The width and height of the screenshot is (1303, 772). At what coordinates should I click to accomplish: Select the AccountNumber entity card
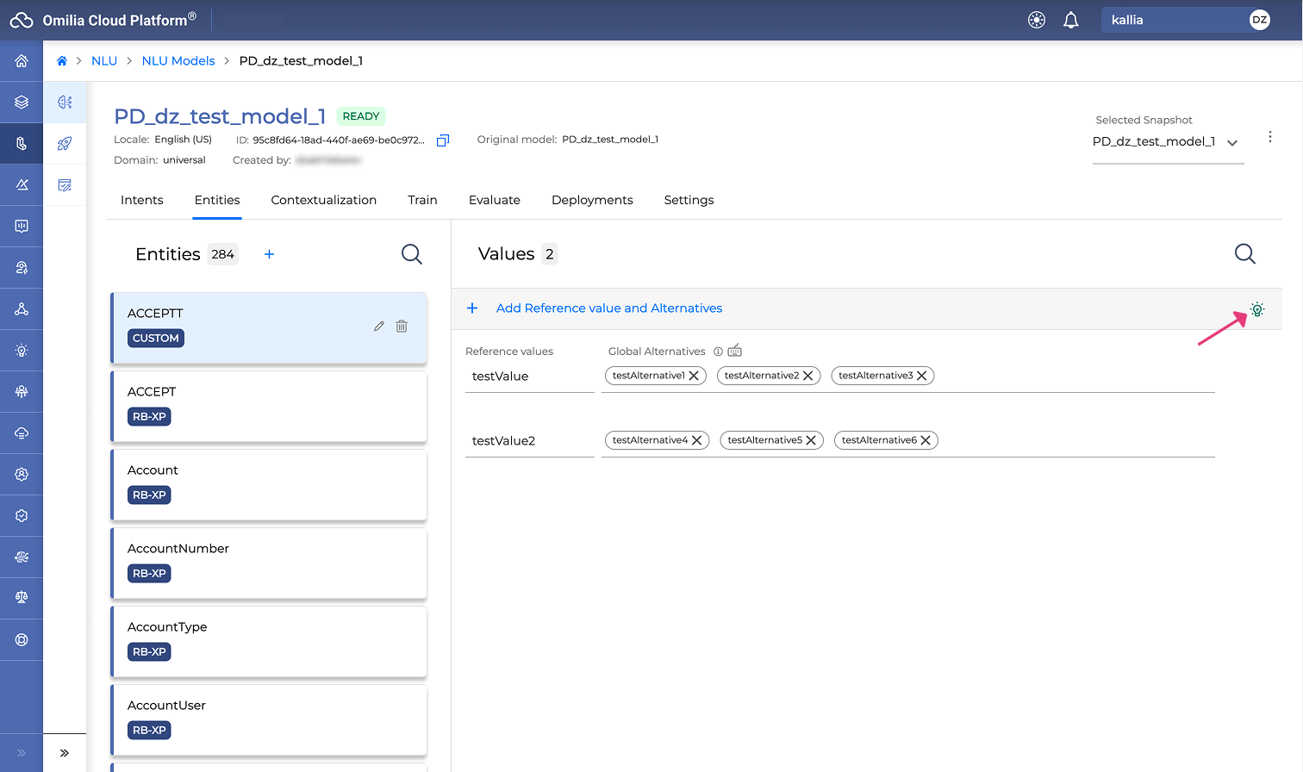click(x=269, y=562)
